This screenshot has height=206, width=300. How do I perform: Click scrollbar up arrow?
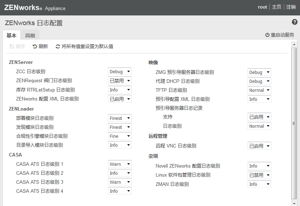point(294,45)
